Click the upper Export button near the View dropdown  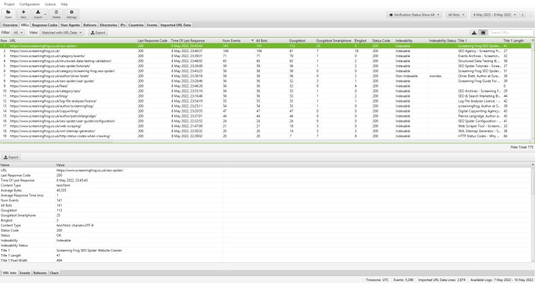tap(98, 33)
